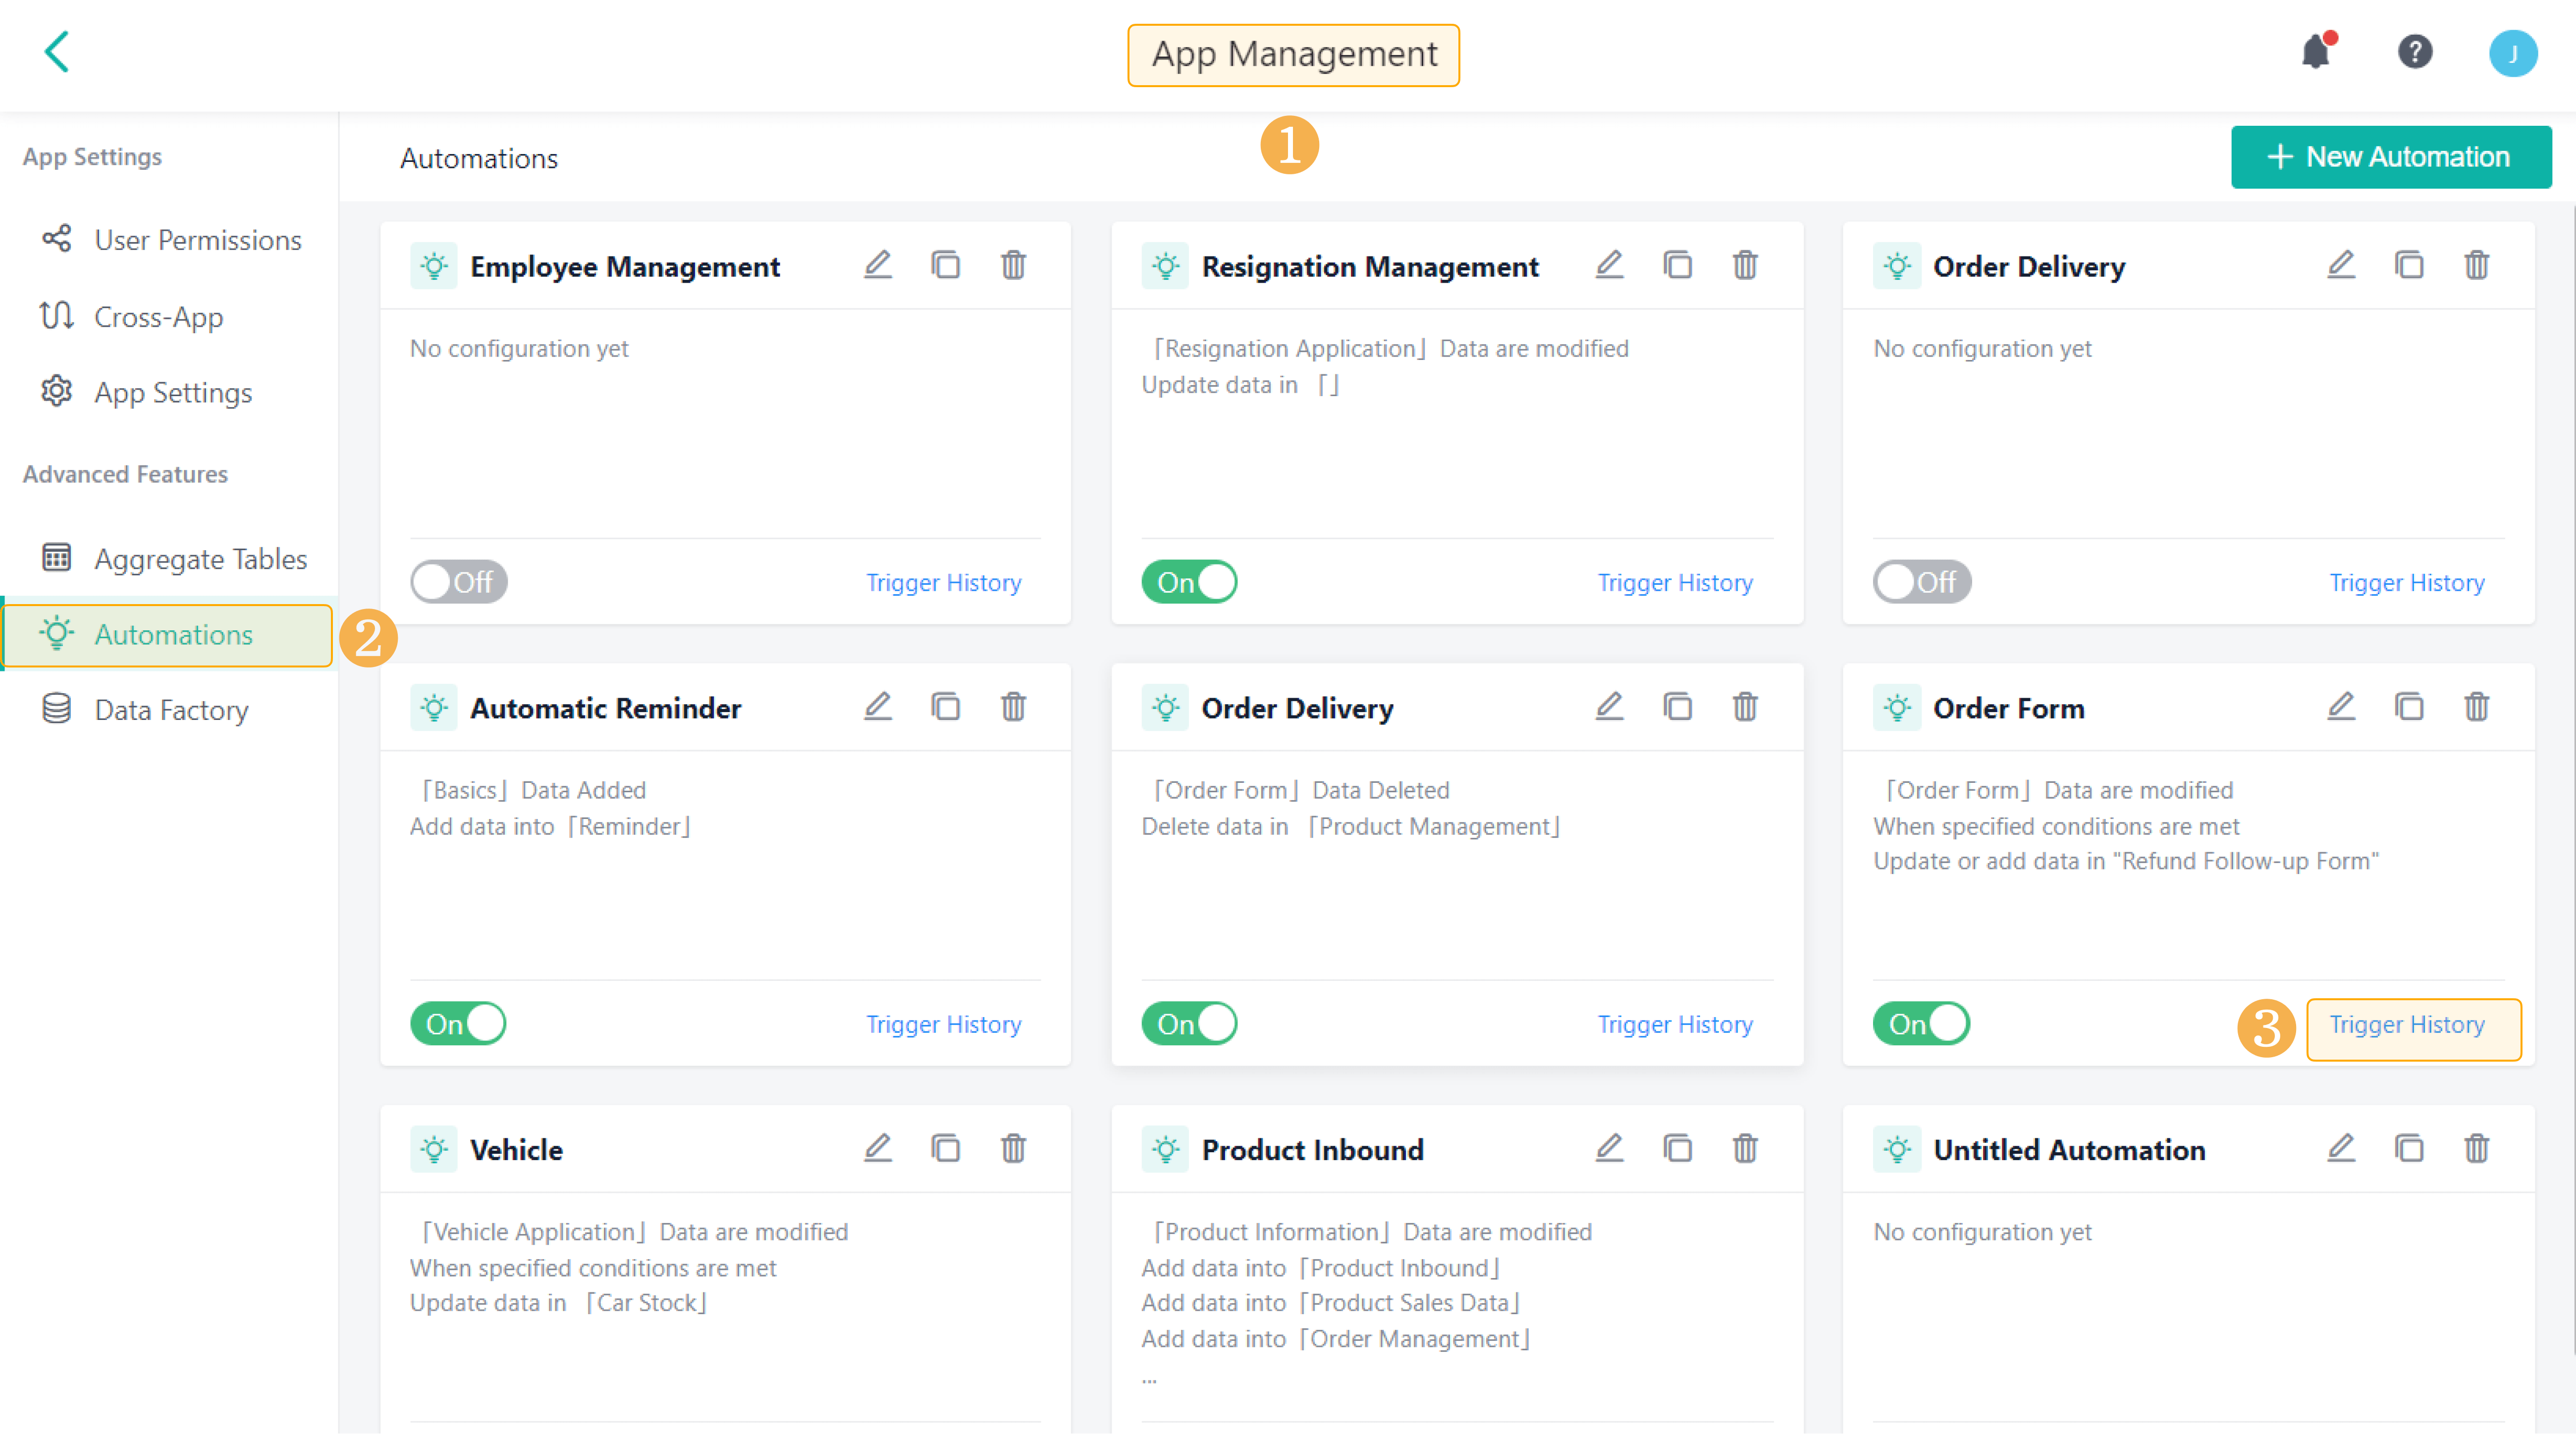The image size is (2576, 1434).
Task: Click "Update data in [Car Stock]" text
Action: (x=559, y=1303)
